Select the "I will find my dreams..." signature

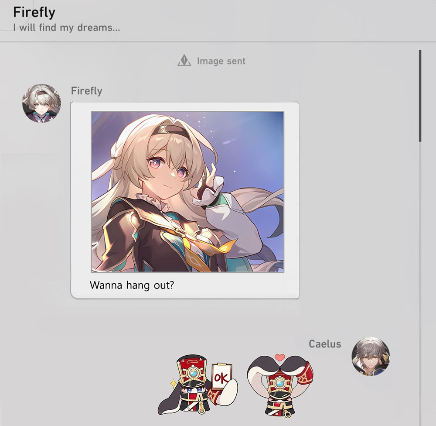[67, 27]
